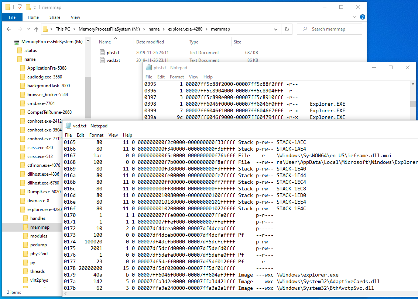This screenshot has height=299, width=418.
Task: Click the explorer.exe-4280 breadcrumb segment
Action: (x=185, y=29)
